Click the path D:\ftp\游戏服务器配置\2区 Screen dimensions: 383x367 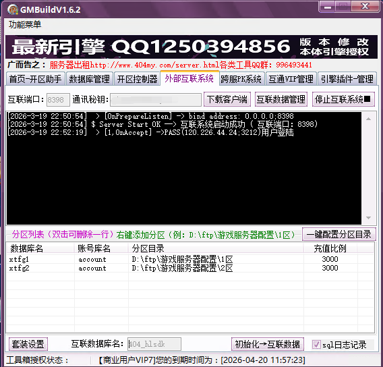click(182, 268)
